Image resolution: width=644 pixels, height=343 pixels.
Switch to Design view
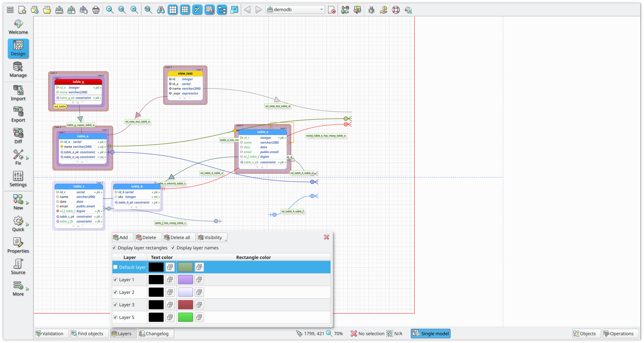pyautogui.click(x=18, y=48)
